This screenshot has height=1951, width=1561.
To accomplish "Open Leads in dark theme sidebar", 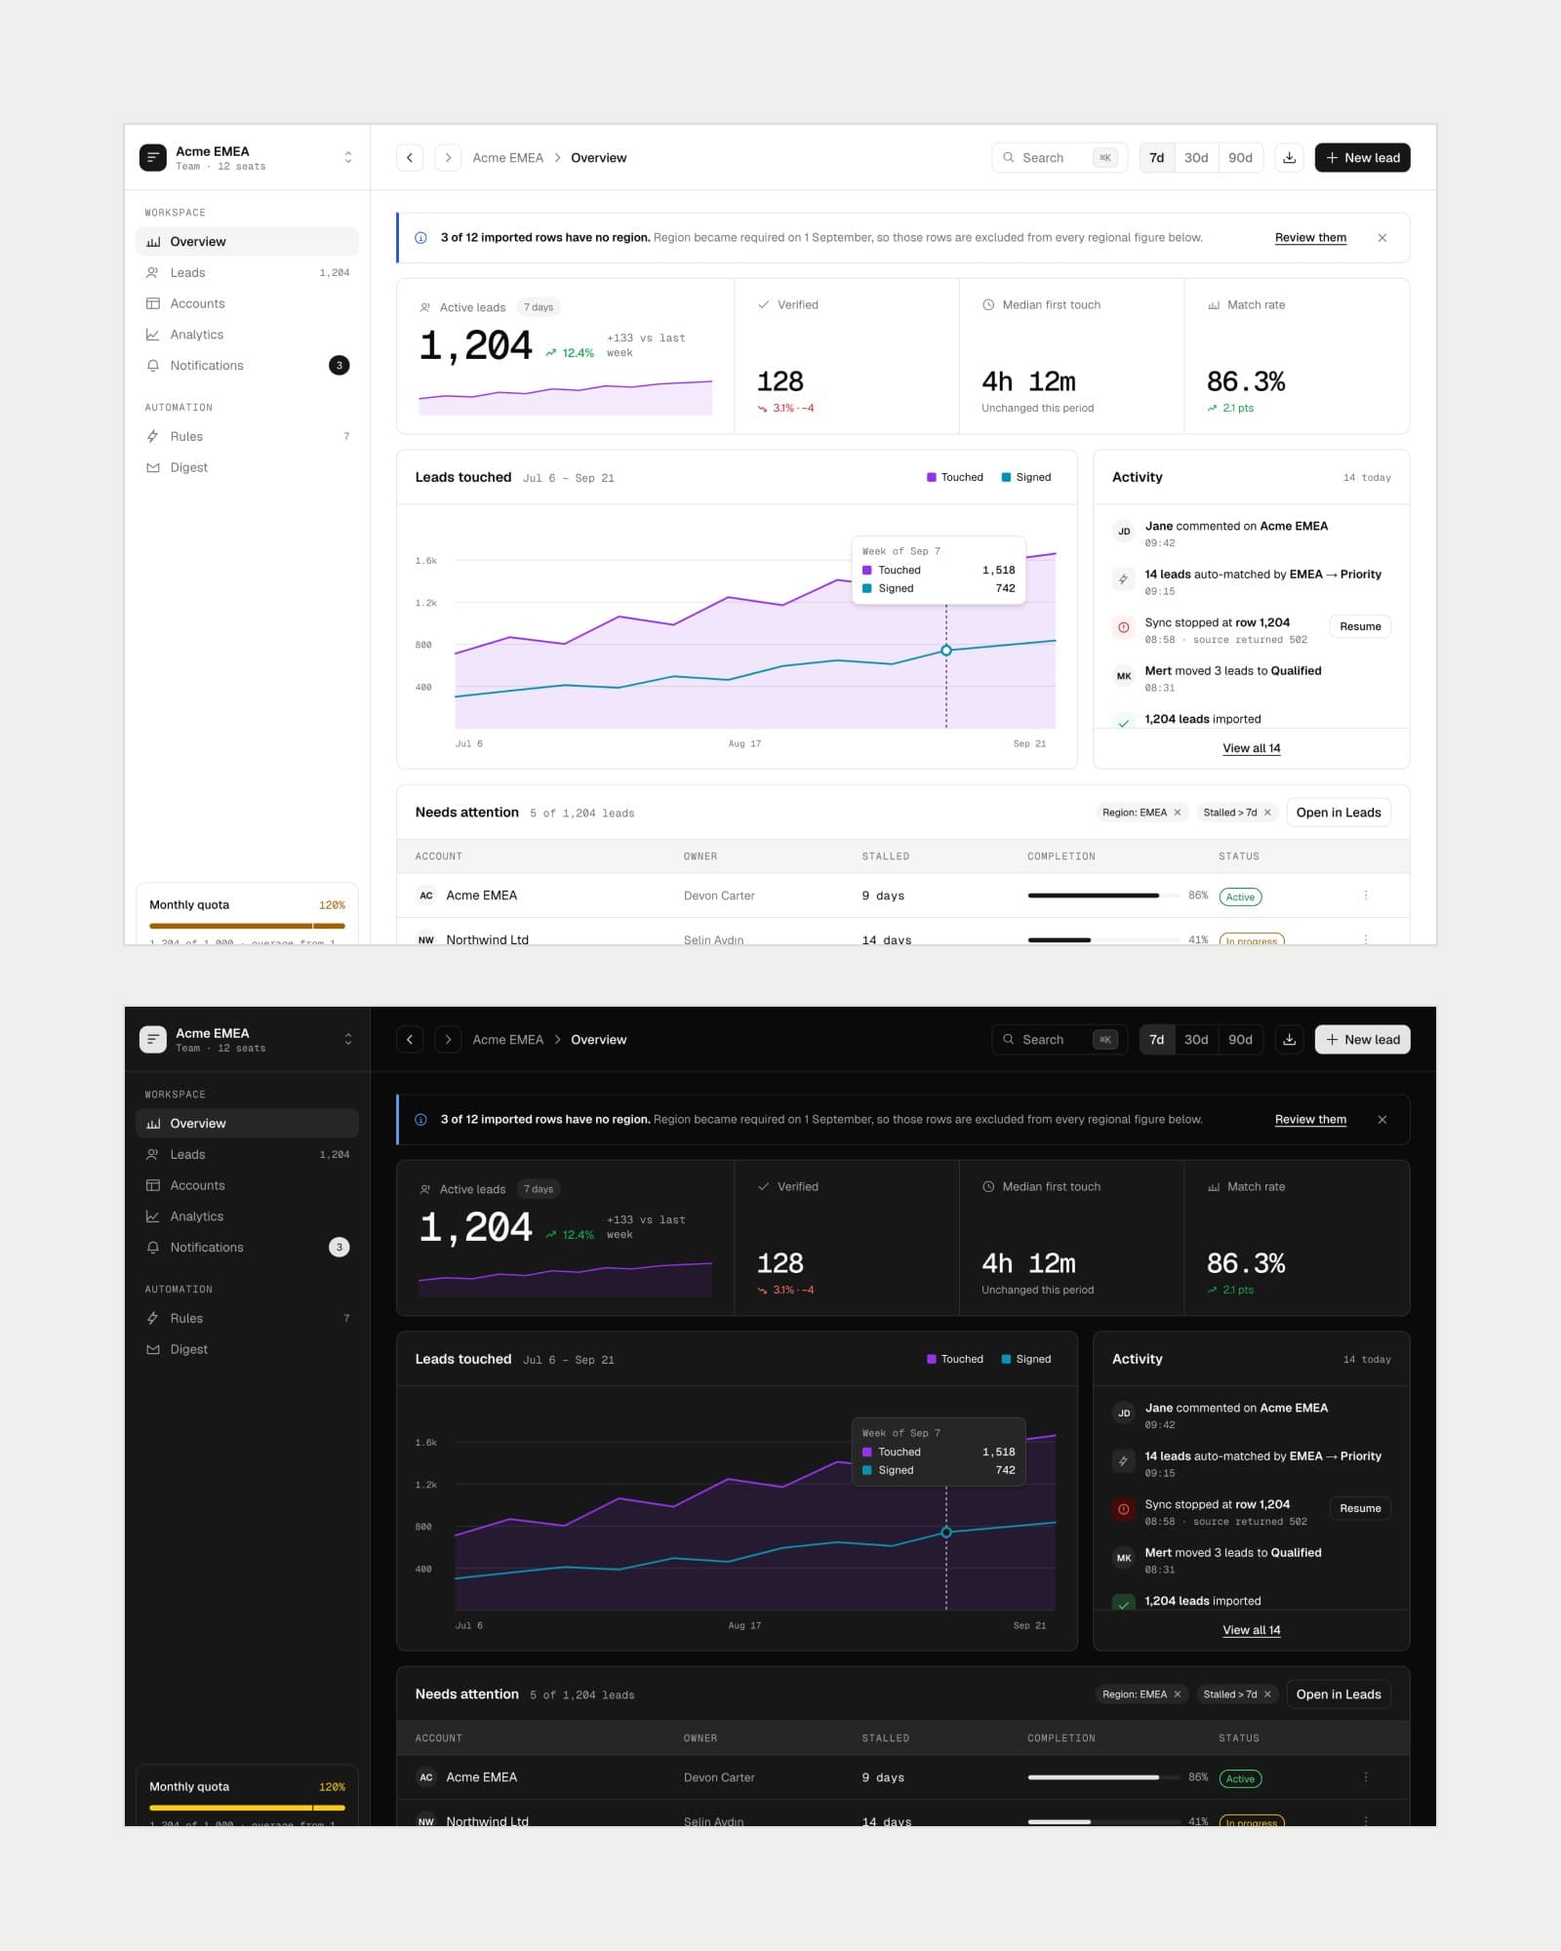I will (x=247, y=1155).
